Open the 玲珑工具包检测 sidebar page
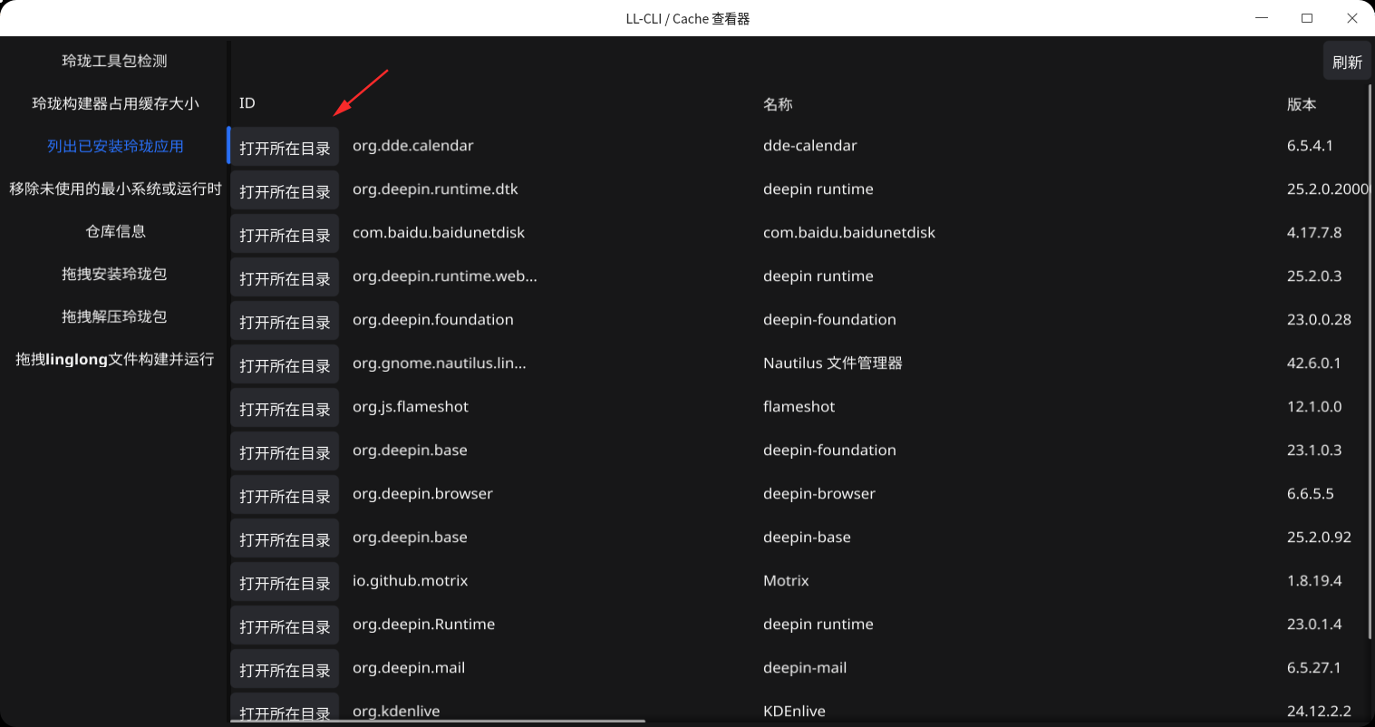This screenshot has height=727, width=1375. (x=114, y=61)
